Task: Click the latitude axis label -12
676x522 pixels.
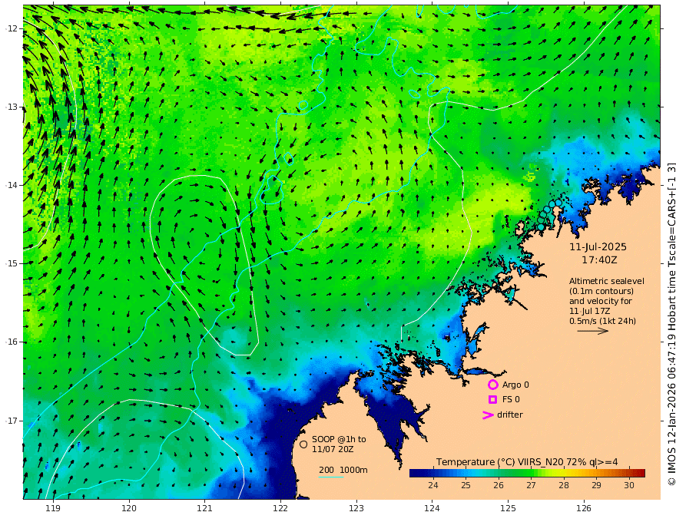Action: click(x=12, y=28)
